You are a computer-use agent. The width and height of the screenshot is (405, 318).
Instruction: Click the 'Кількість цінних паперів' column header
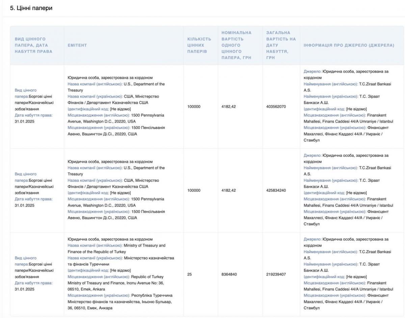pyautogui.click(x=199, y=45)
